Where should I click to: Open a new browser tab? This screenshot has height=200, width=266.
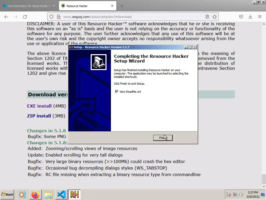pos(122,6)
